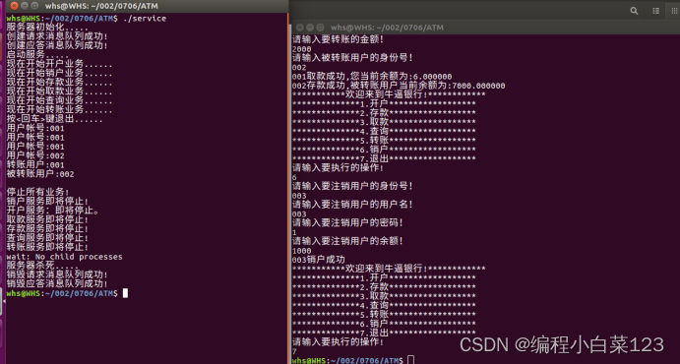
Task: Switch the file manager to list view
Action: click(x=655, y=11)
